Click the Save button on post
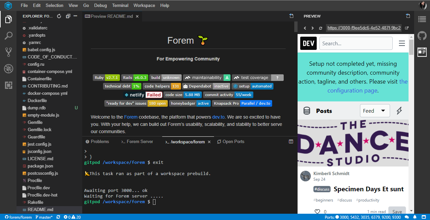Viewport: 430px width, 220px height. (x=397, y=212)
